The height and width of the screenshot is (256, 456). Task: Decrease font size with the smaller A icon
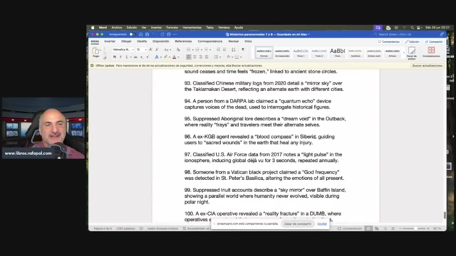(156, 50)
